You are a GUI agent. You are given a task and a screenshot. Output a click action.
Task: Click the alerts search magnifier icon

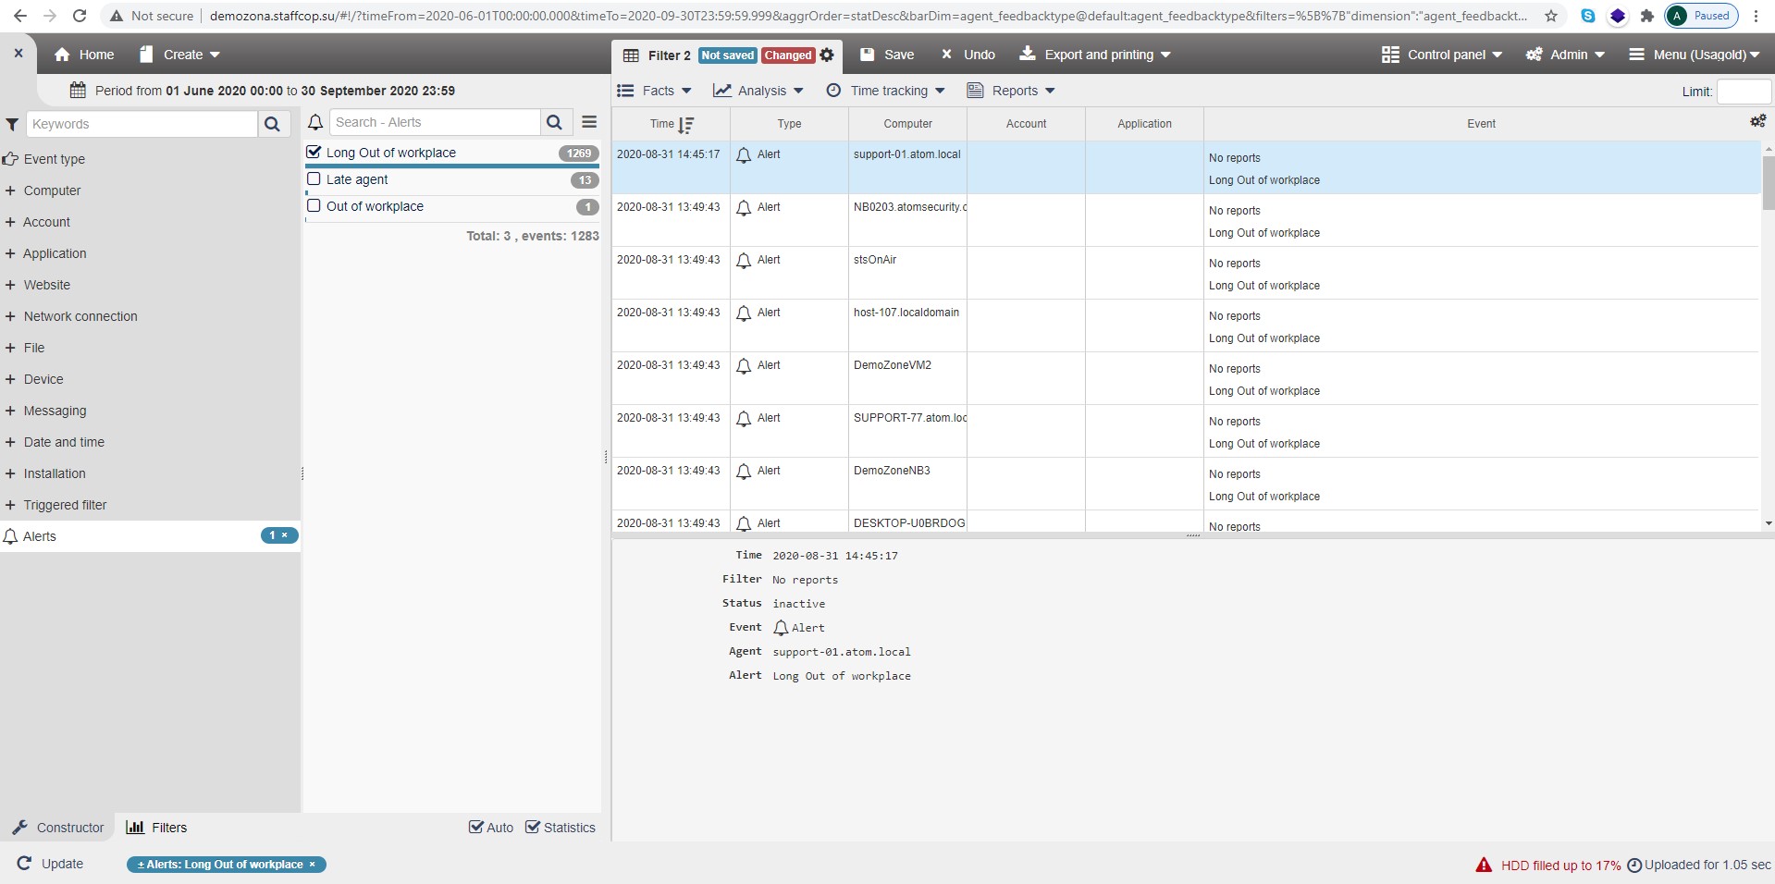pos(554,123)
